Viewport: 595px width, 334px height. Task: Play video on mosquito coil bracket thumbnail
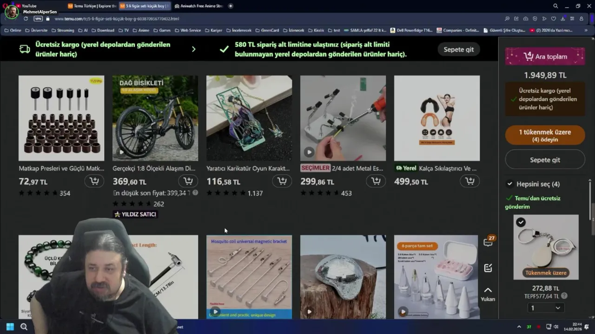pyautogui.click(x=215, y=312)
